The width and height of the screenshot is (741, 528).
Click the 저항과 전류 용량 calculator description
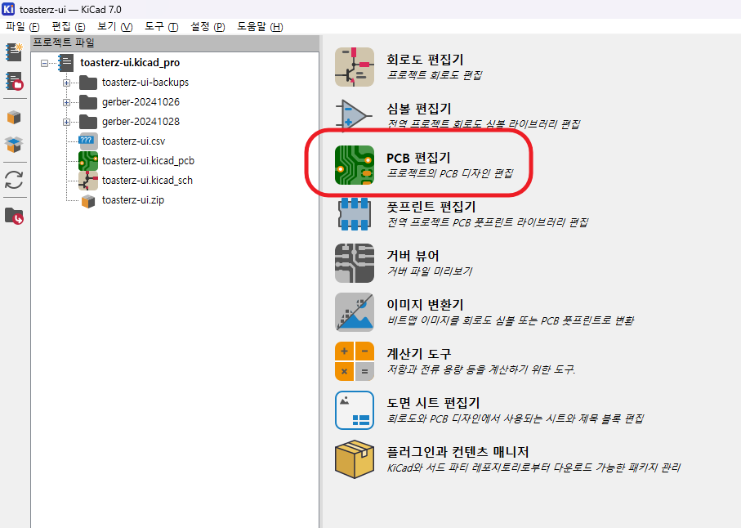pyautogui.click(x=481, y=369)
